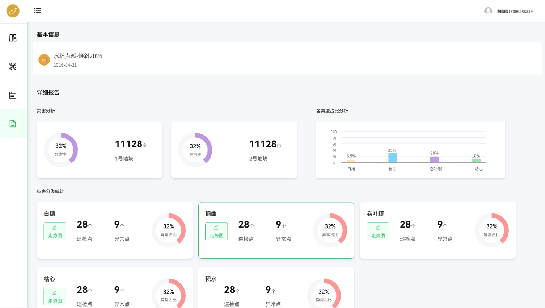Open the calendar task sidebar icon
The height and width of the screenshot is (308, 545).
pyautogui.click(x=13, y=95)
